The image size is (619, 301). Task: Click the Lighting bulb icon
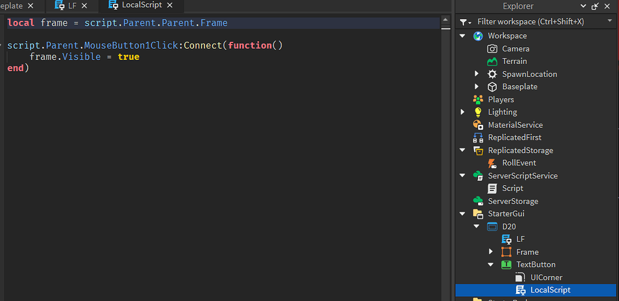[478, 112]
